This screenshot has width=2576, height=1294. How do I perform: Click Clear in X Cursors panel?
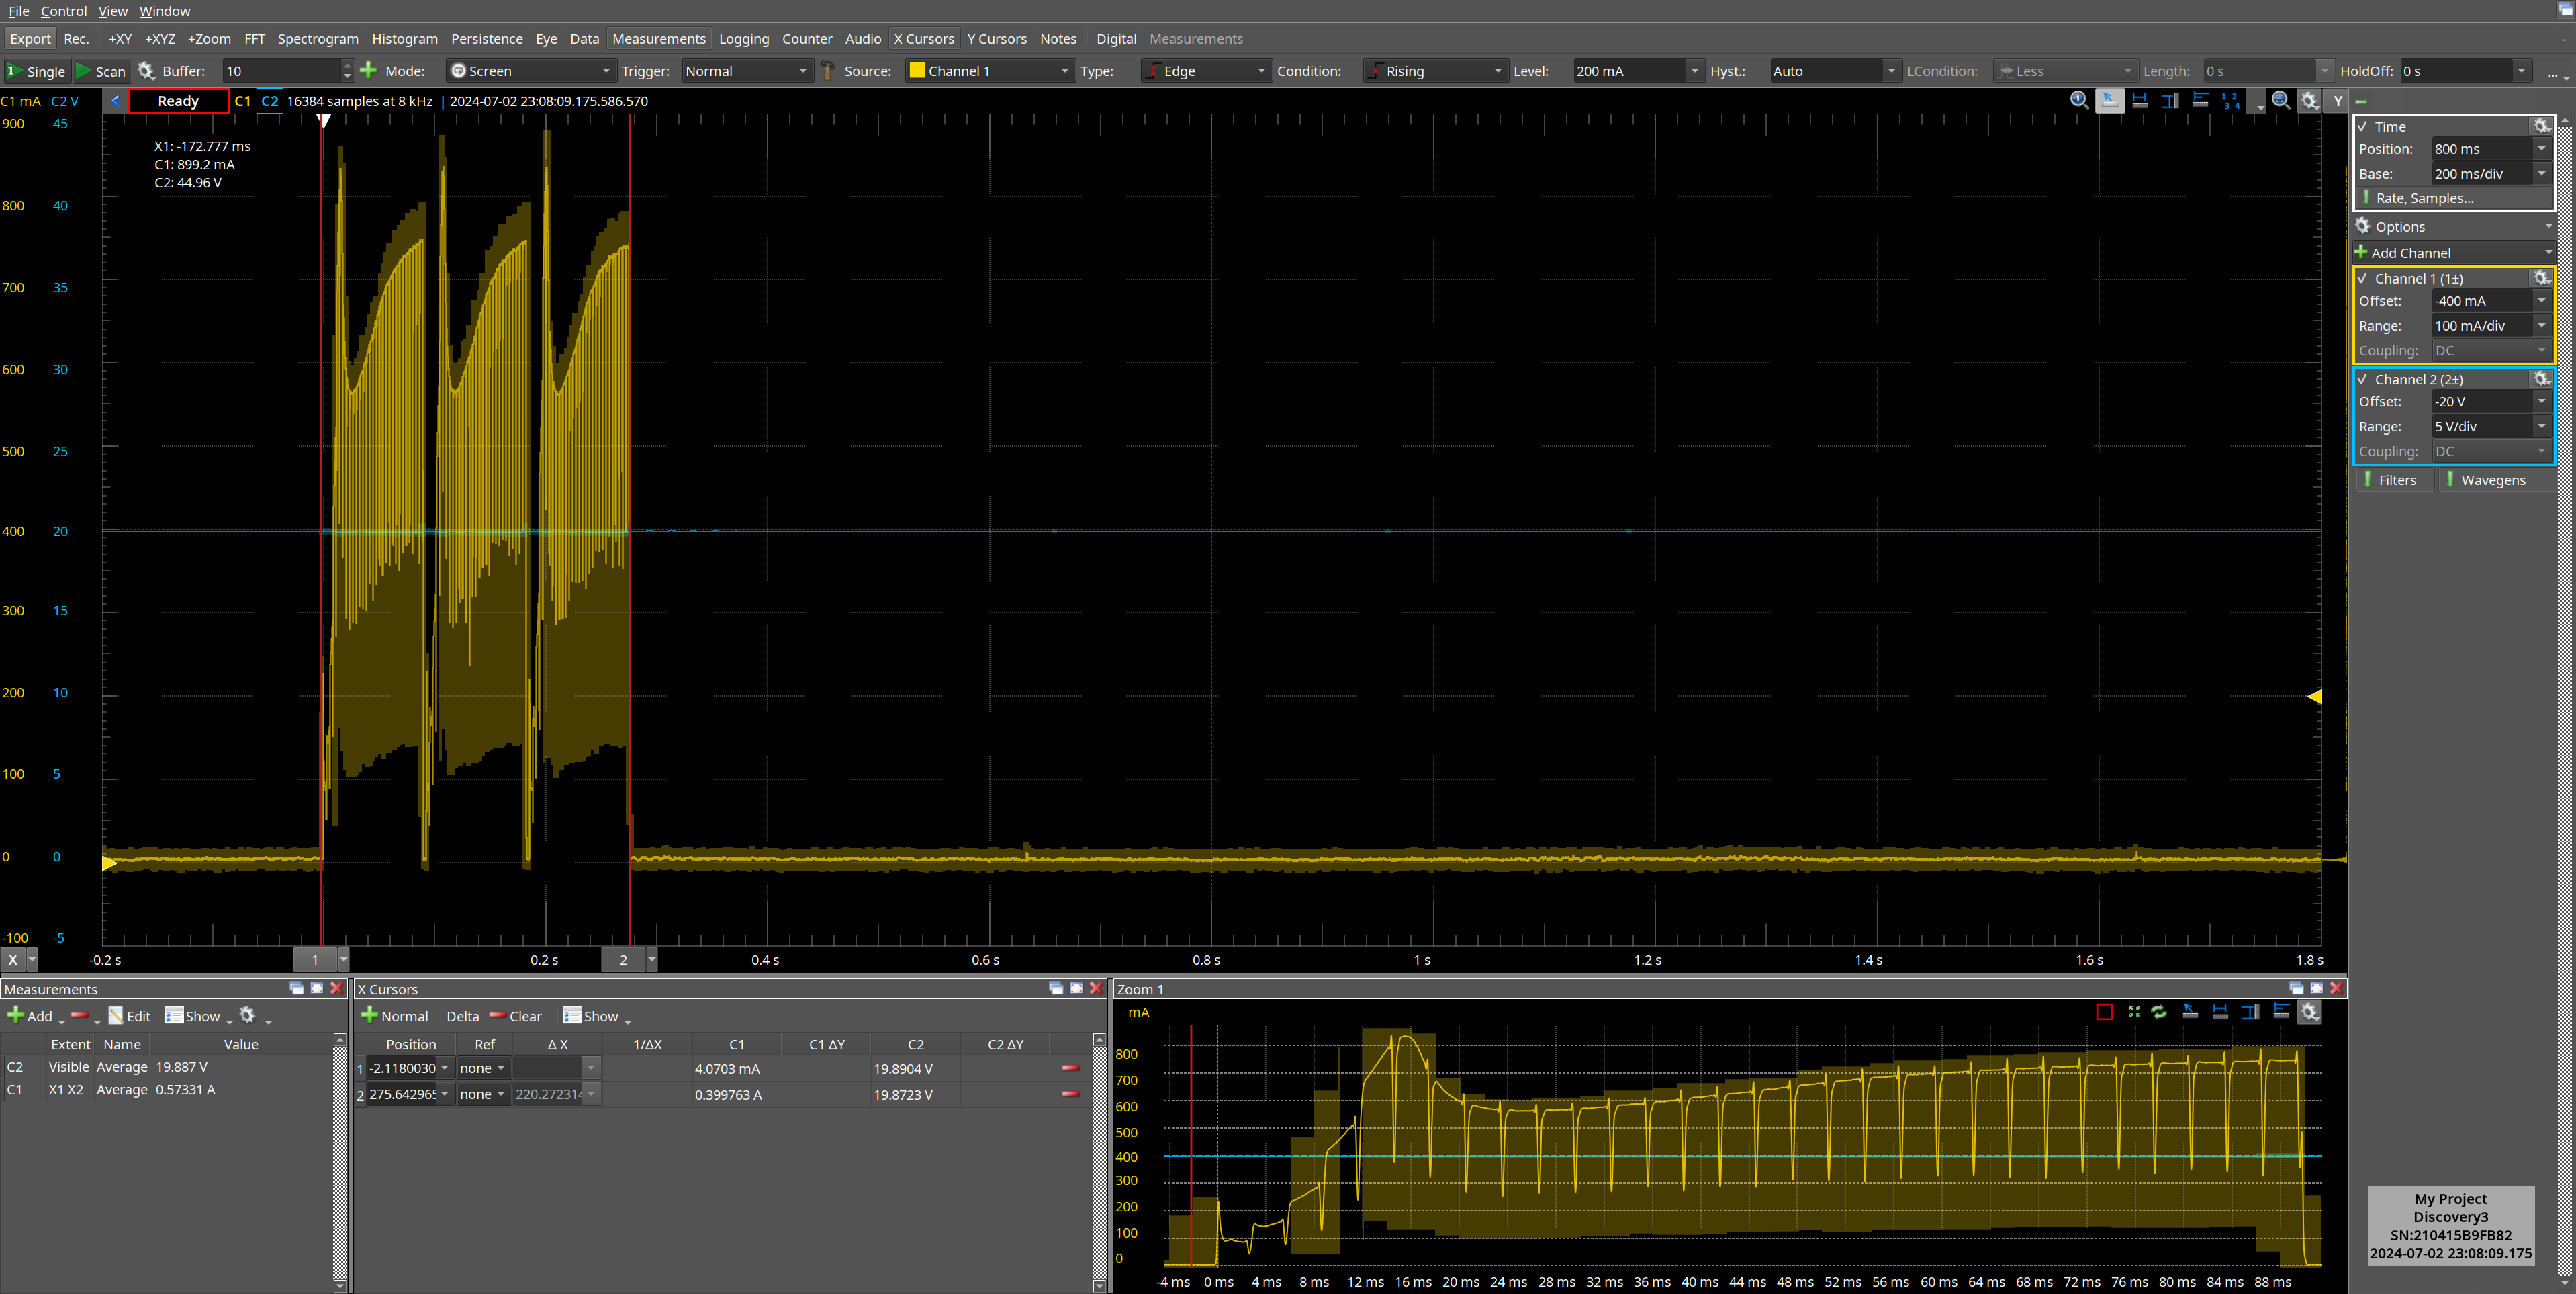click(x=516, y=1016)
